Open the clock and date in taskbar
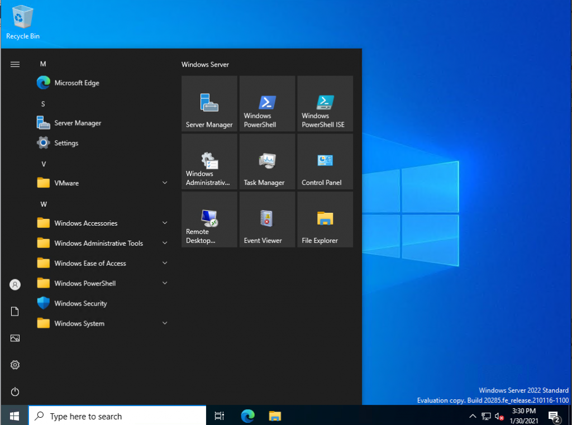Image resolution: width=572 pixels, height=425 pixels. [x=524, y=416]
